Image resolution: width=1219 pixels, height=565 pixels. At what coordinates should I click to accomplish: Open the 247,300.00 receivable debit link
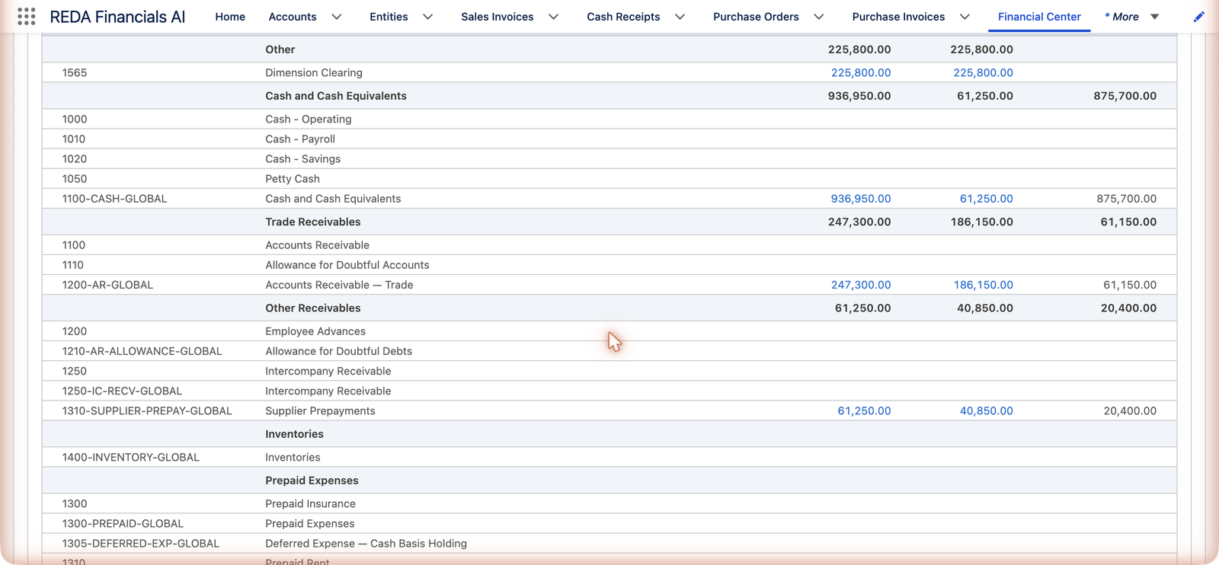861,285
